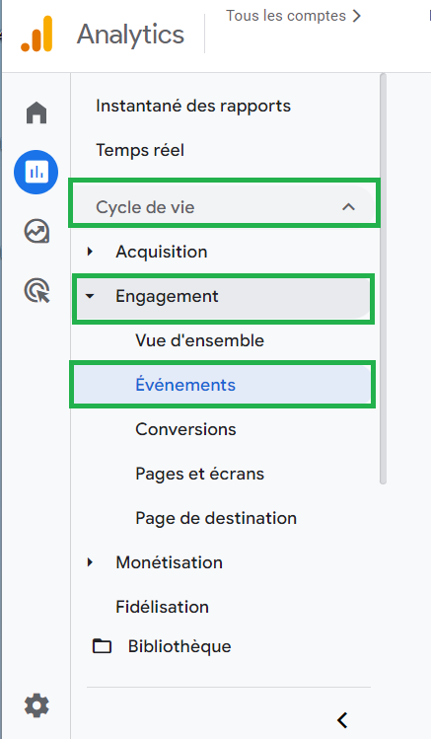
Task: Open the Temps réel report
Action: 140,150
